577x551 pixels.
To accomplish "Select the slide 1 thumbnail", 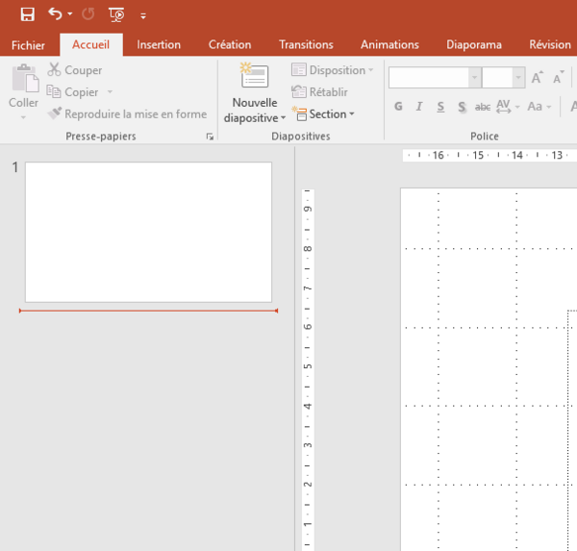I will pos(148,233).
